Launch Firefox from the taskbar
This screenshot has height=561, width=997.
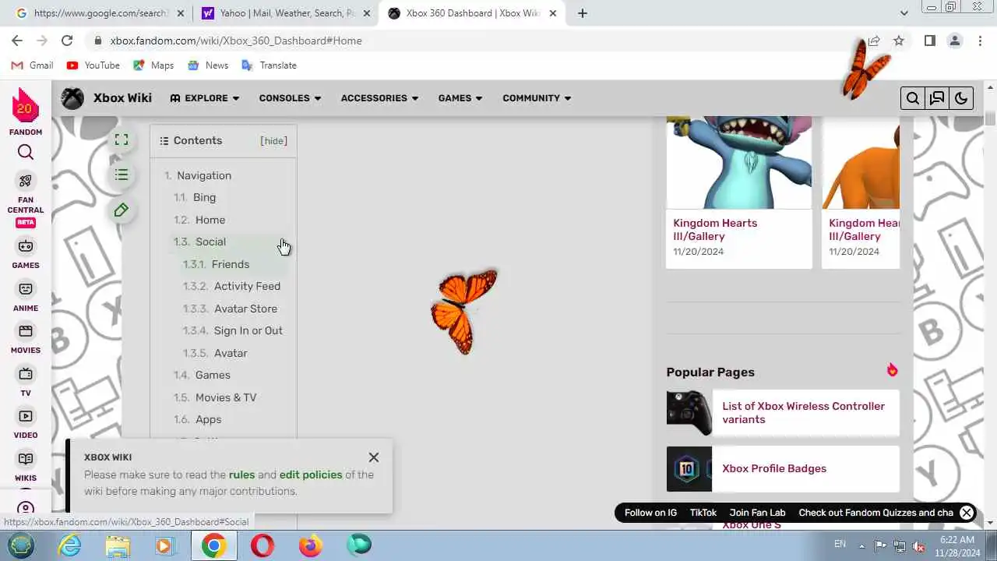[x=311, y=545]
